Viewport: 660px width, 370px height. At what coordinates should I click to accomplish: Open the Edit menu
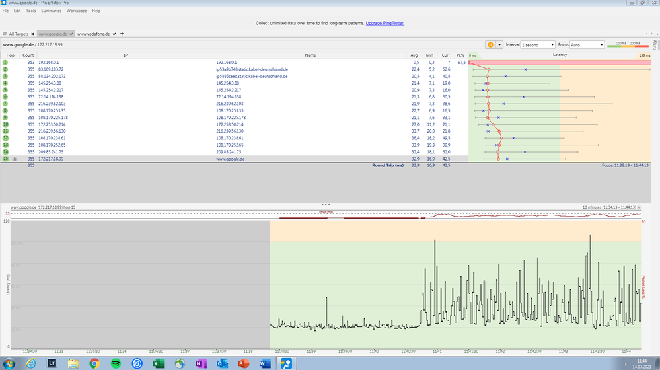pos(17,11)
